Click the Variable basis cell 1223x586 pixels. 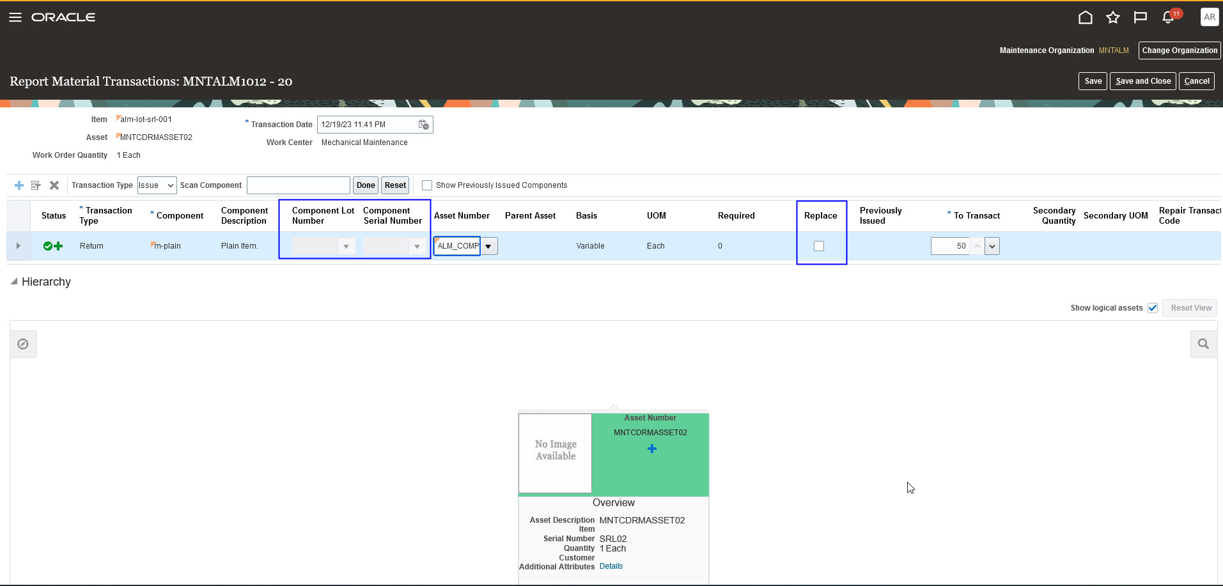pos(590,246)
